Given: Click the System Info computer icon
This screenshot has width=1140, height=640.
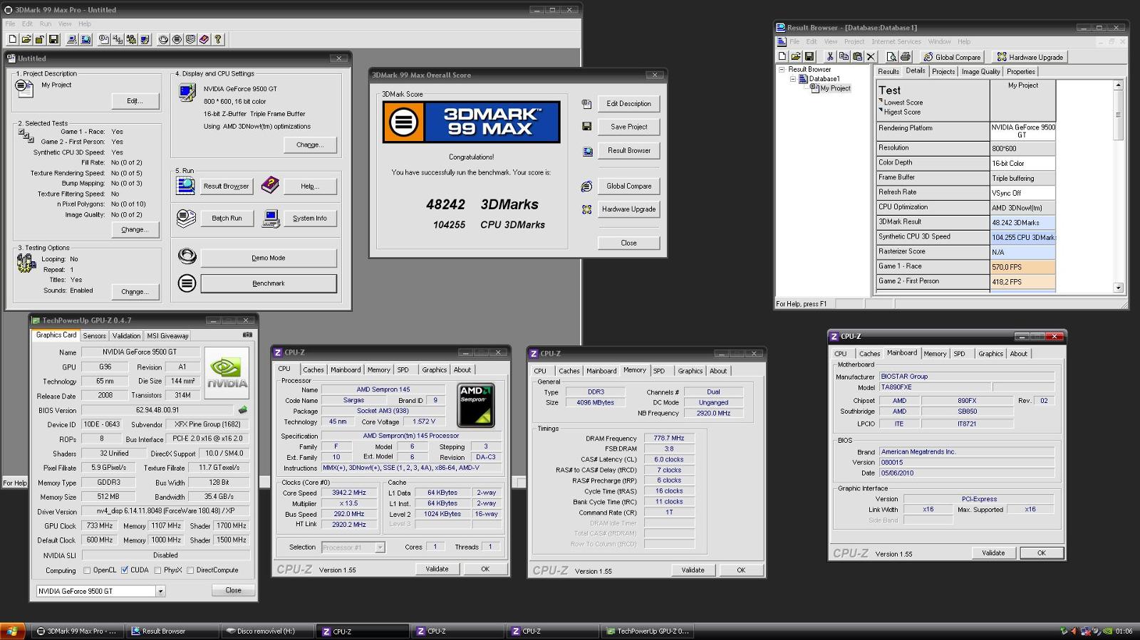Looking at the screenshot, I should pos(271,218).
